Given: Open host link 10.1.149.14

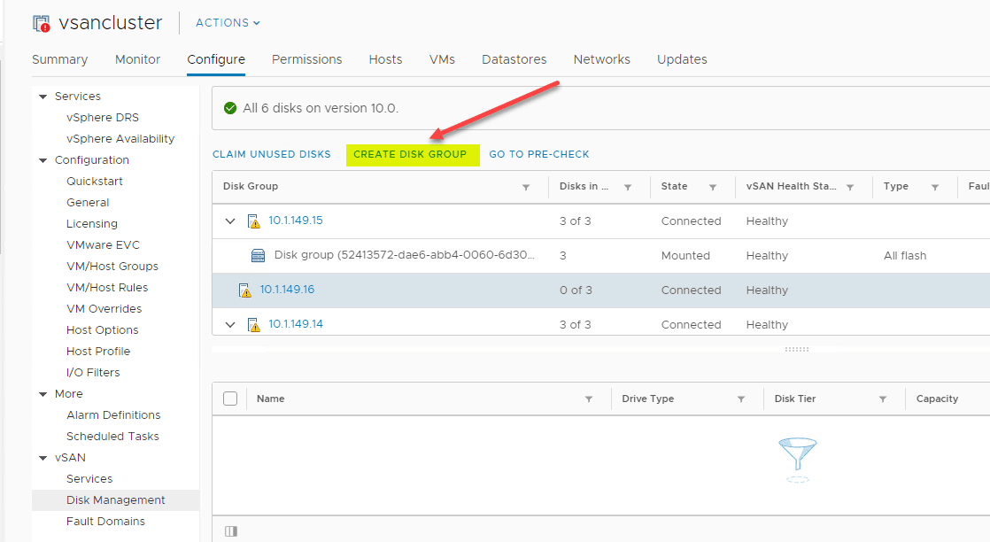Looking at the screenshot, I should coord(296,324).
